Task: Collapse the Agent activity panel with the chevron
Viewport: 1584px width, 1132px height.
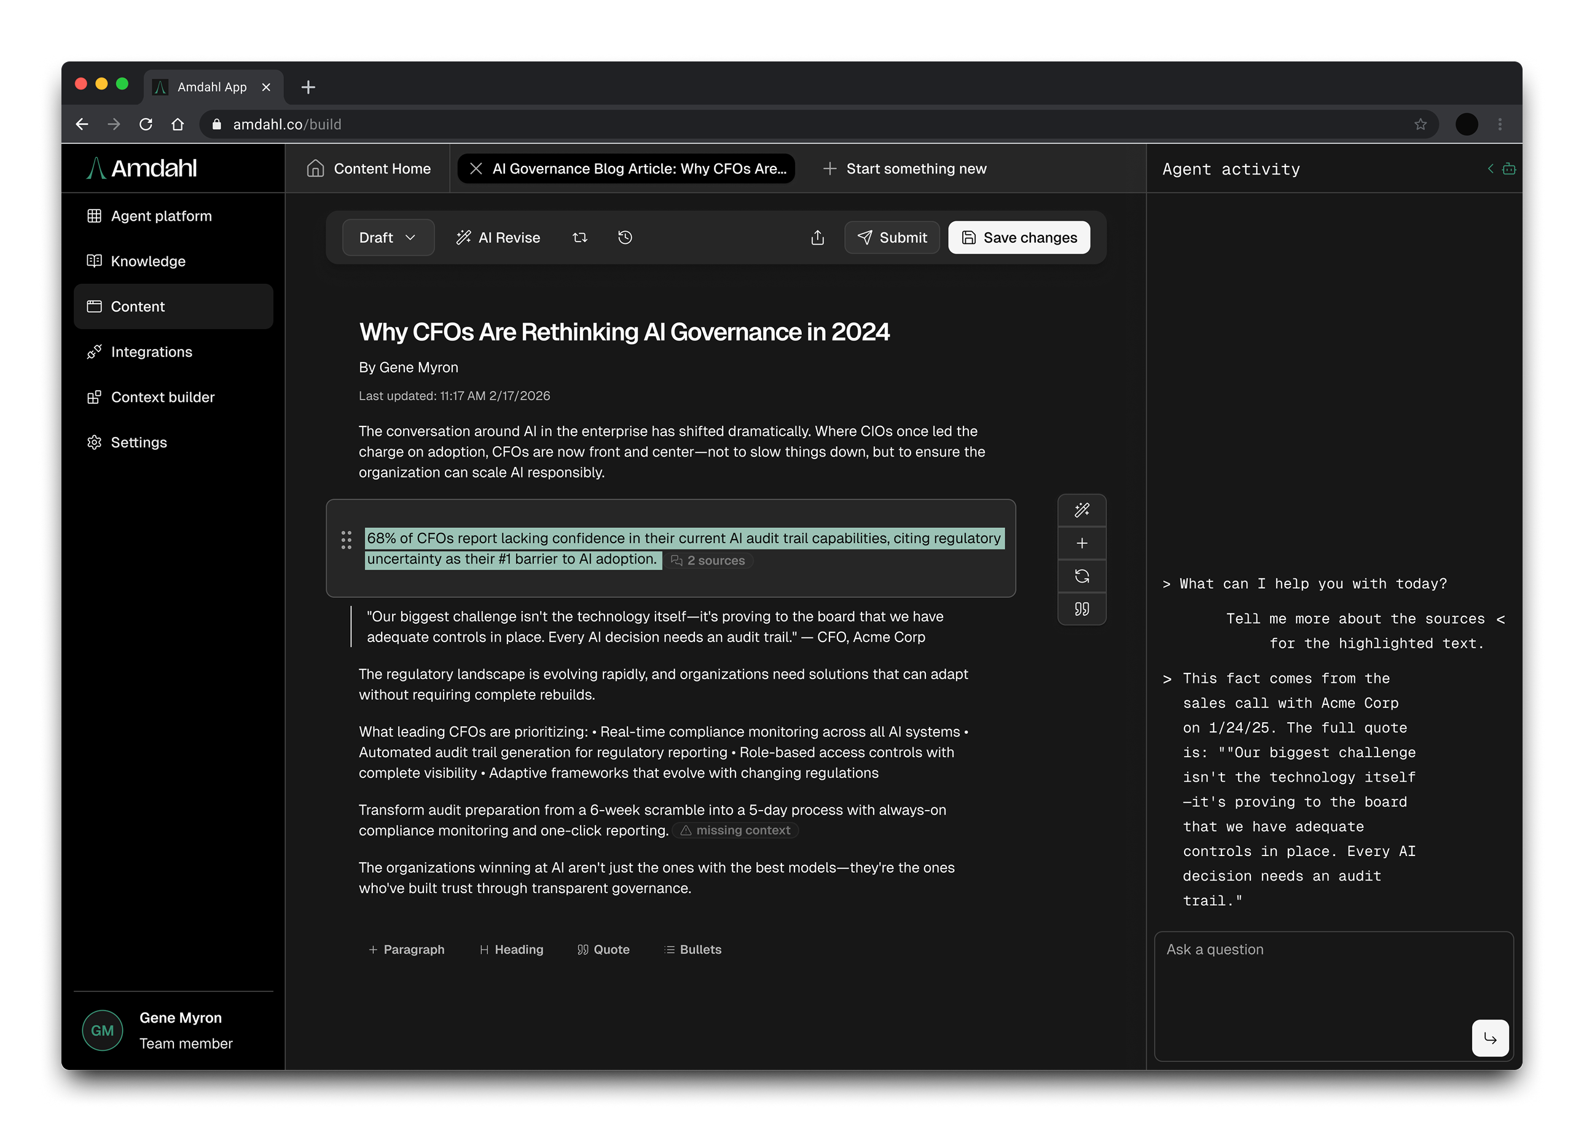Action: 1491,168
